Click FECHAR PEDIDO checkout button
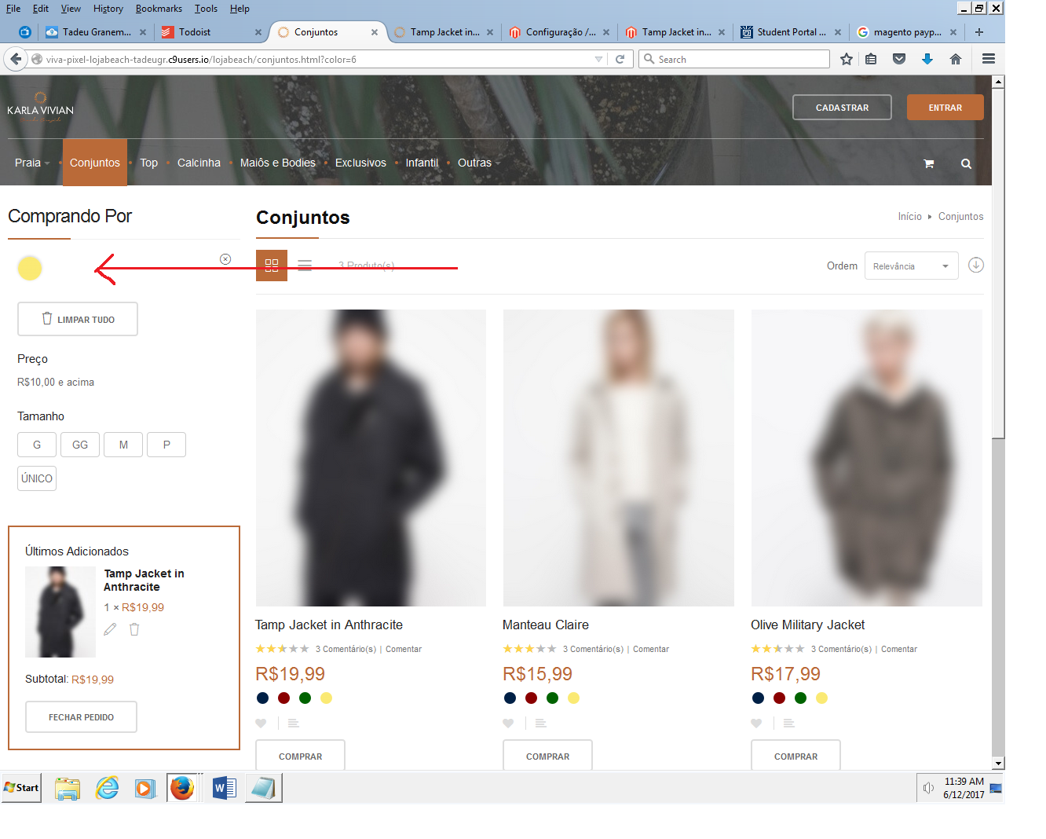The width and height of the screenshot is (1046, 839). coord(81,717)
